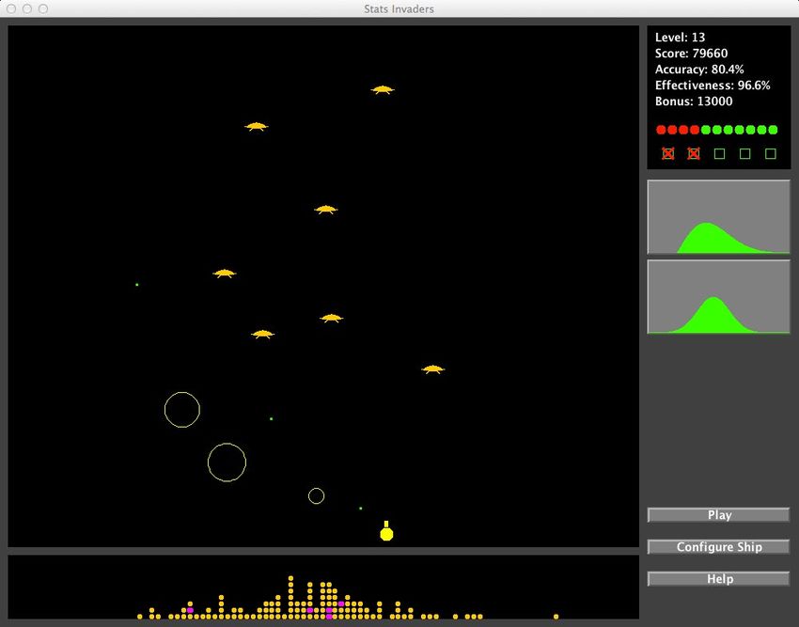This screenshot has height=627, width=799.
Task: Click the lower bell curve distribution graph
Action: coord(718,297)
